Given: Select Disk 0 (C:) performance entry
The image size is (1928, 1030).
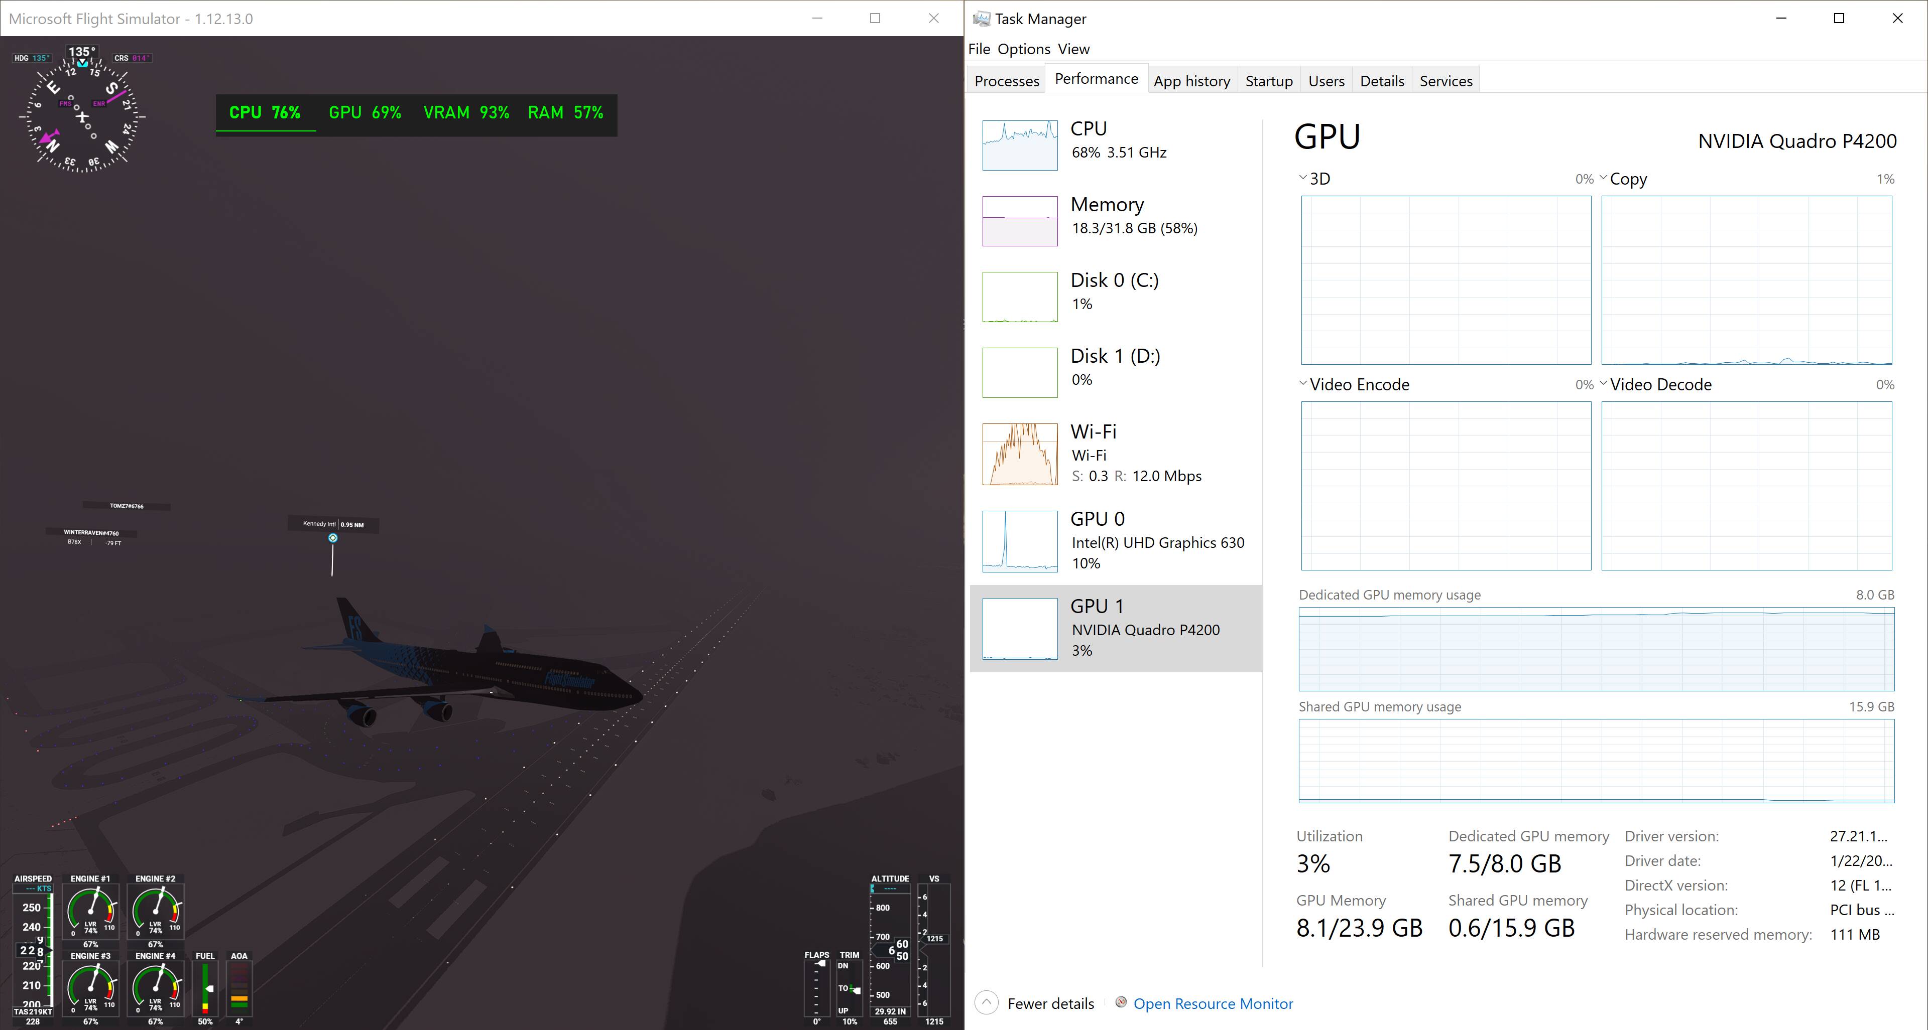Looking at the screenshot, I should click(1115, 296).
